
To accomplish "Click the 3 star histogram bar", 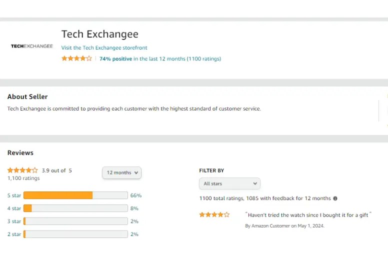I will click(75, 221).
